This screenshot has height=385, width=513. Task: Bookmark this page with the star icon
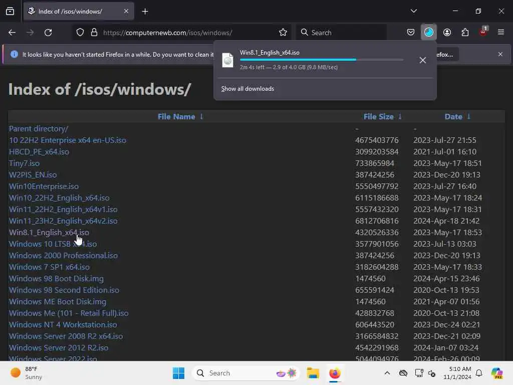(283, 33)
